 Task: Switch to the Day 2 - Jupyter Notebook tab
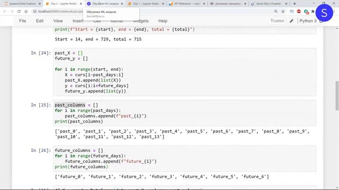[x=64, y=4]
